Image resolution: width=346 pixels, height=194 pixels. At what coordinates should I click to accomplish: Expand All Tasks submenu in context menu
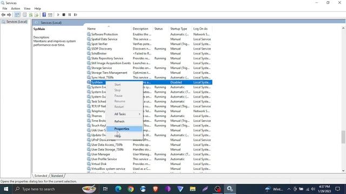[124, 114]
